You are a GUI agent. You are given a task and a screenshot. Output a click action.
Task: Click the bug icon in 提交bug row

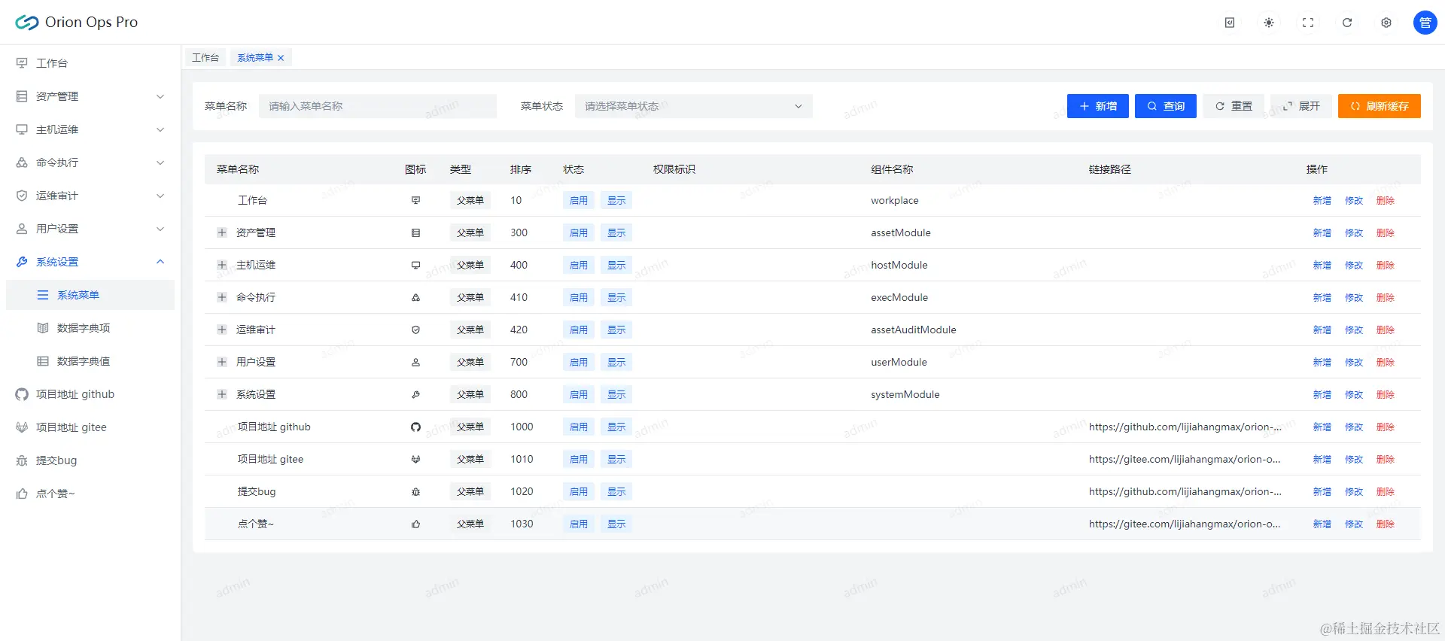(415, 491)
